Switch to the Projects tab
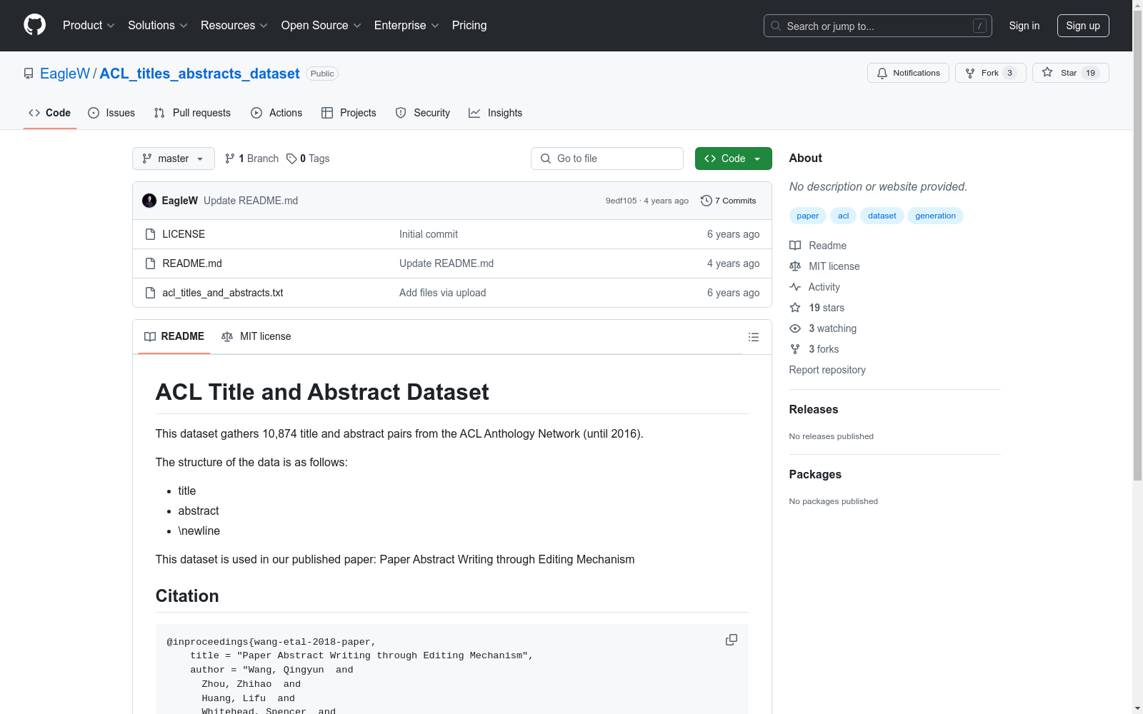 coord(349,113)
